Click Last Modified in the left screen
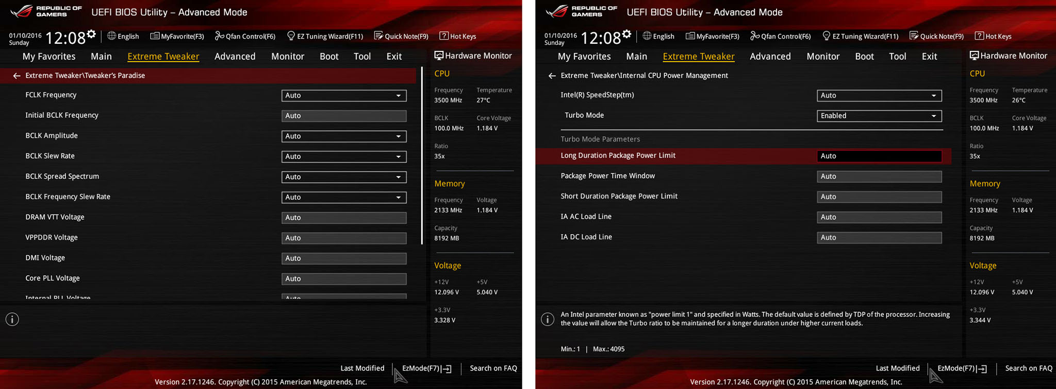The image size is (1056, 389). [x=362, y=368]
